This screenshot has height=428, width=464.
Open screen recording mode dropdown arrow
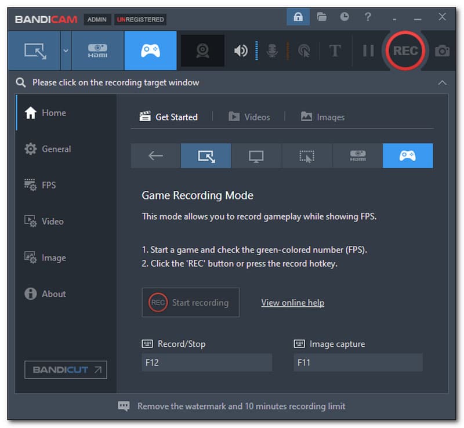66,51
